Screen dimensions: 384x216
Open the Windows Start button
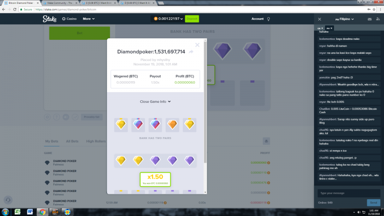coord(5,212)
